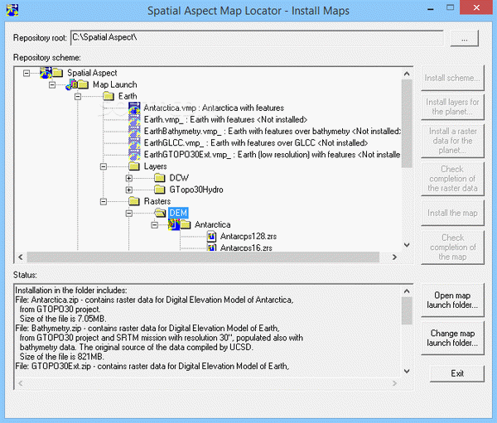Viewport: 497px width, 423px height.
Task: Click the EarthGLCC.vmp_ file icon
Action: point(134,143)
